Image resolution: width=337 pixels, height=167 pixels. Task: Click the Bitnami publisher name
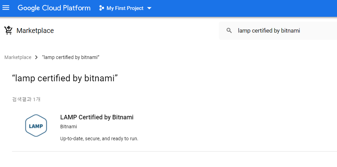tap(69, 127)
